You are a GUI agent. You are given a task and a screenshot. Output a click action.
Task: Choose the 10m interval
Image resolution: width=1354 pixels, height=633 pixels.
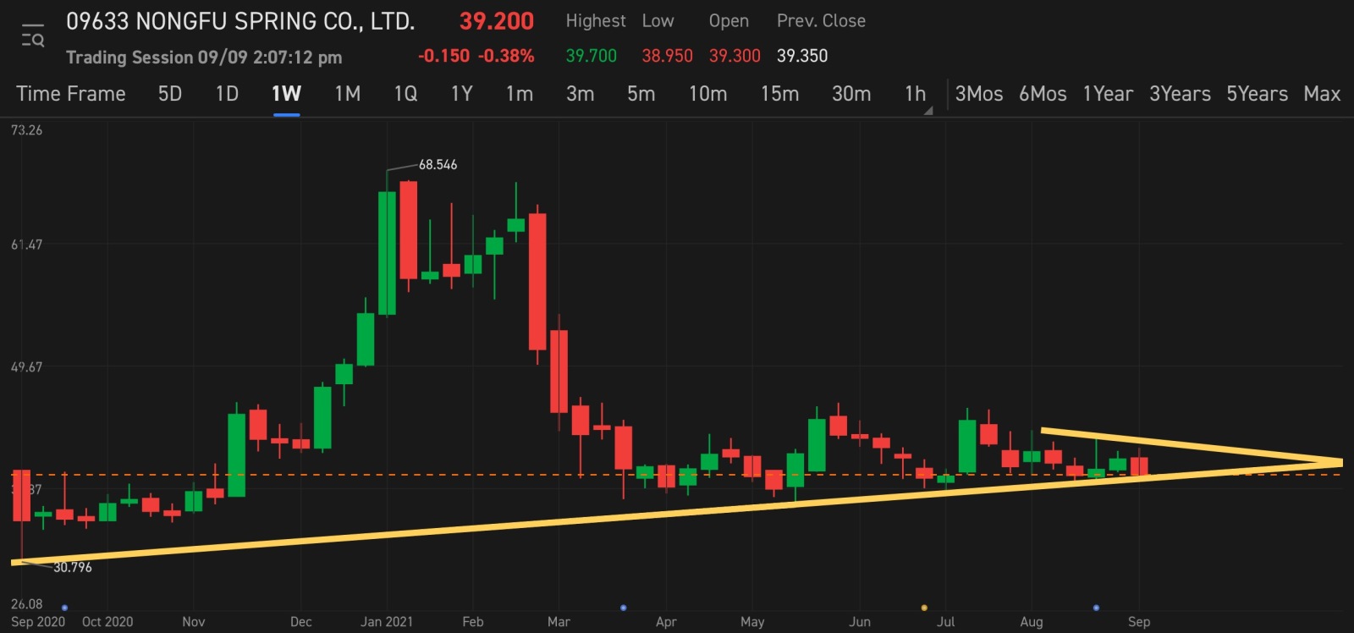pos(707,94)
